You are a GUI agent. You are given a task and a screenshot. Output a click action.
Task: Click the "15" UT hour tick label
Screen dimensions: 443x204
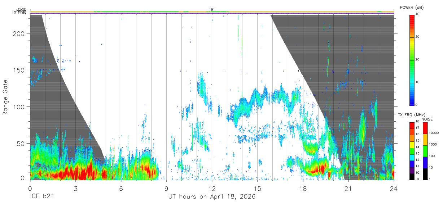point(258,189)
